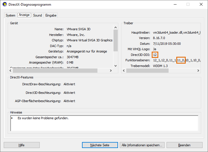The width and height of the screenshot is (208, 152).
Task: Click the Hinweise notes text box
Action: click(x=104, y=123)
